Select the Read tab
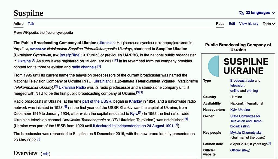 coord(220,24)
